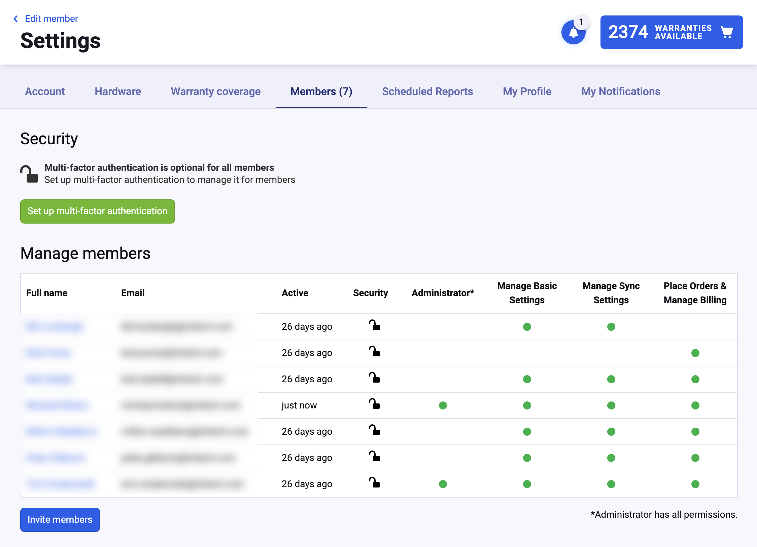Toggle Administrator dot in the 'just now' row

pyautogui.click(x=443, y=405)
